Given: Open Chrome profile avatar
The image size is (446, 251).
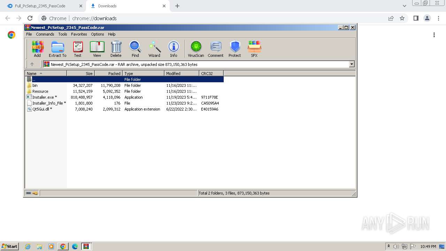Looking at the screenshot, I should pyautogui.click(x=427, y=18).
